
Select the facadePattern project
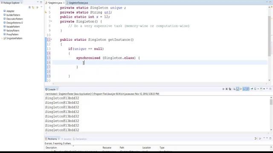[x=13, y=26]
